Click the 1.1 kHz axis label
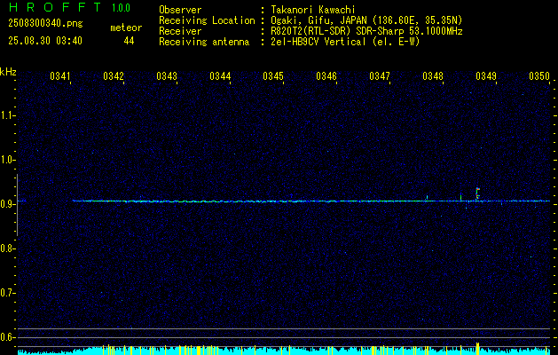The image size is (558, 355). click(x=8, y=115)
